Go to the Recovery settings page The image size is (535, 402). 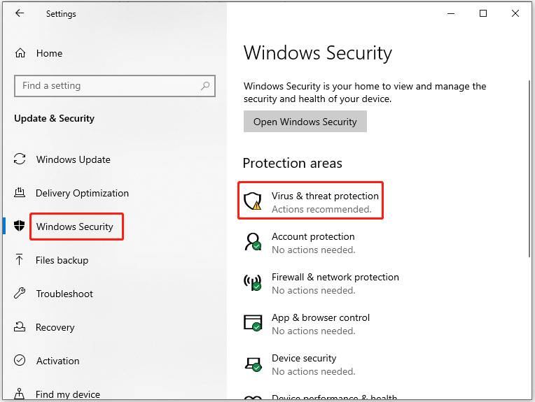55,327
